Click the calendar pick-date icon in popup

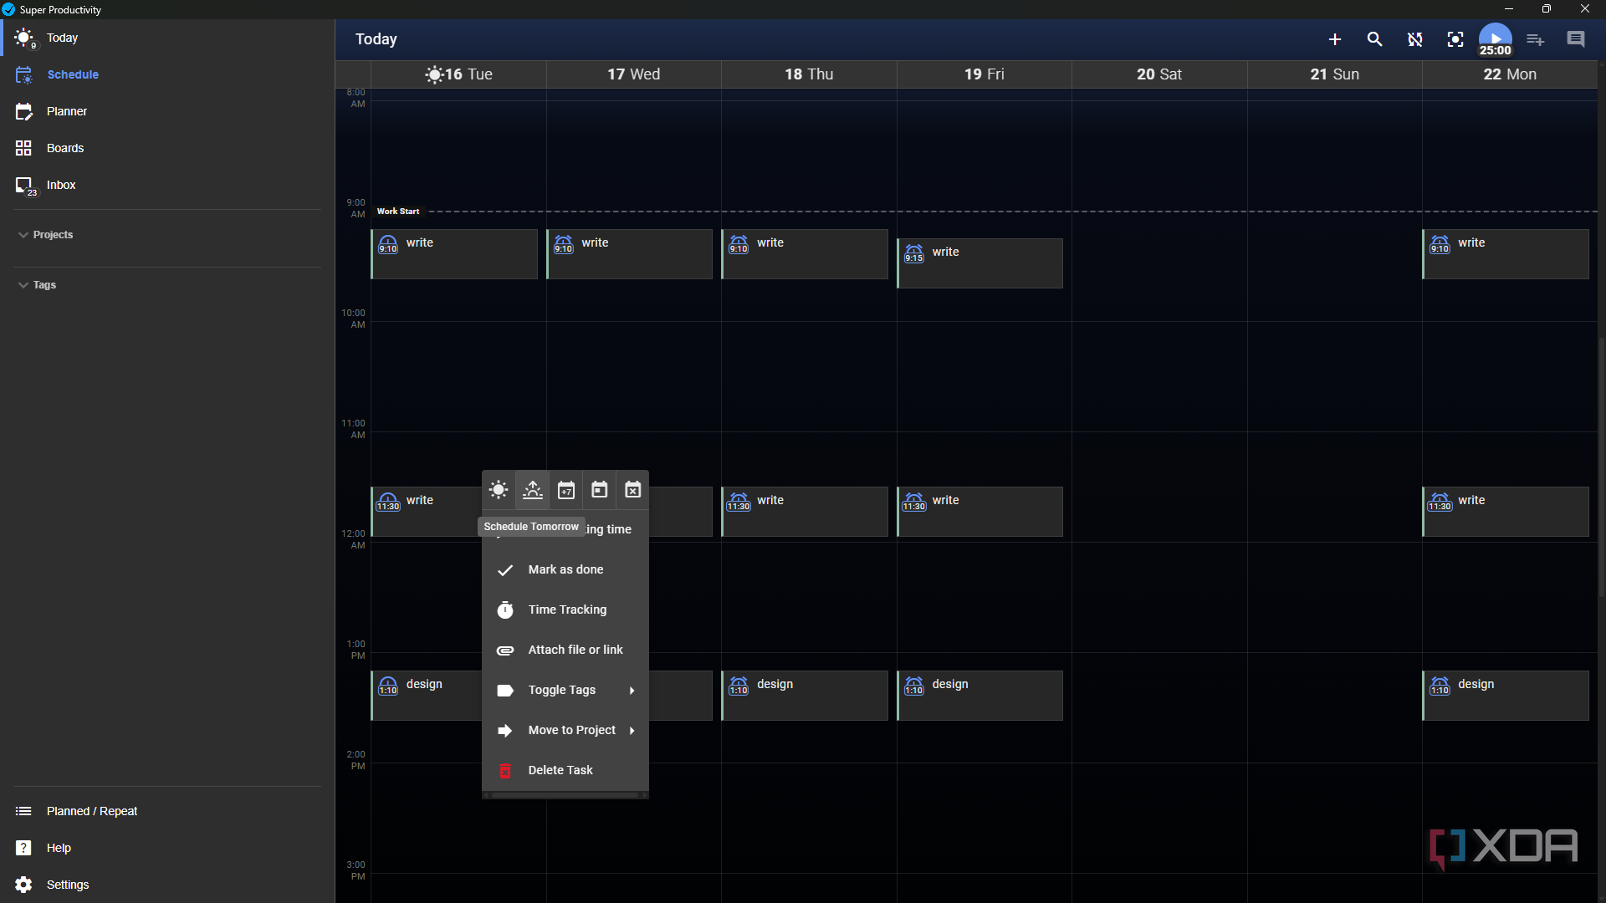(x=600, y=490)
